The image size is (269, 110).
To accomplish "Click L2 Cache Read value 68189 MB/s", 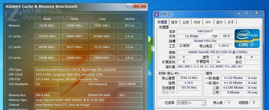I will tap(47, 47).
